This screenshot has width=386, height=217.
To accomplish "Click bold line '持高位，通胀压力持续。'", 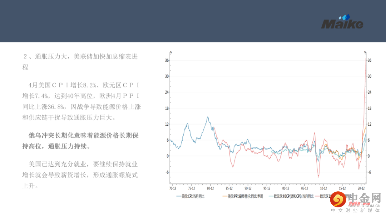I will (x=56, y=146).
